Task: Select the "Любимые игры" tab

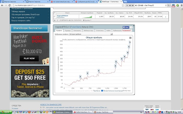Action: [88, 30]
